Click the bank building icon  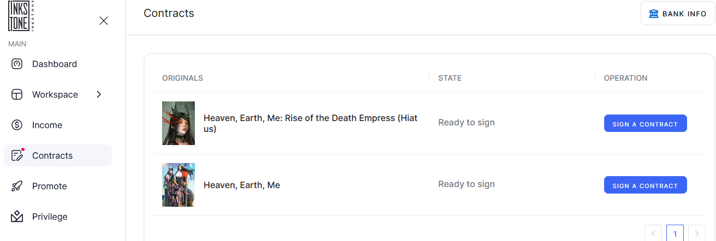653,14
